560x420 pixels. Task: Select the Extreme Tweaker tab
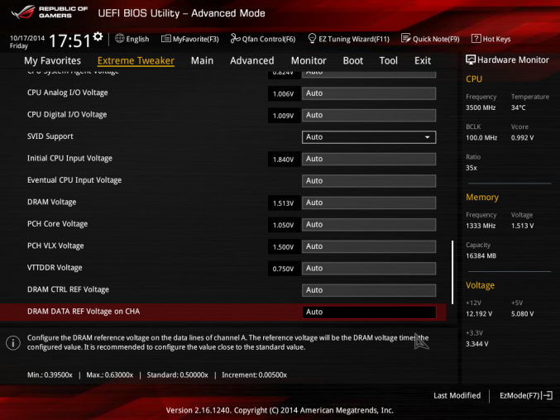(136, 60)
